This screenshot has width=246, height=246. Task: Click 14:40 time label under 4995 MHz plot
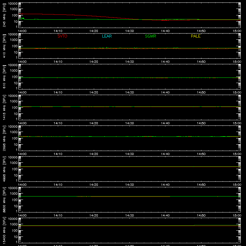[x=165, y=185]
